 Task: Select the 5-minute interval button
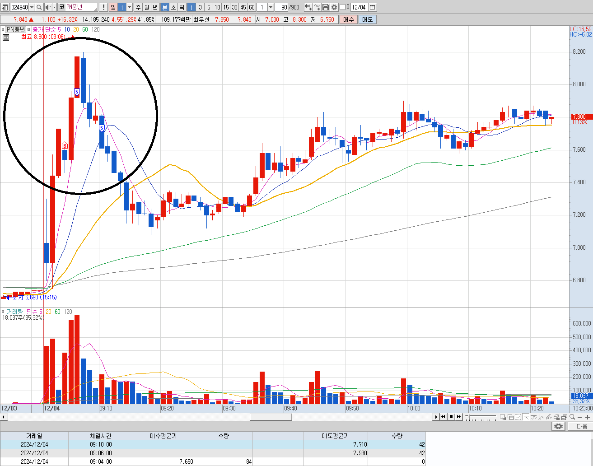[x=209, y=7]
